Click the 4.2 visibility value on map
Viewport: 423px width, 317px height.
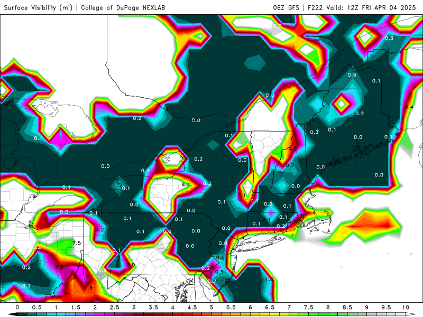(293, 149)
